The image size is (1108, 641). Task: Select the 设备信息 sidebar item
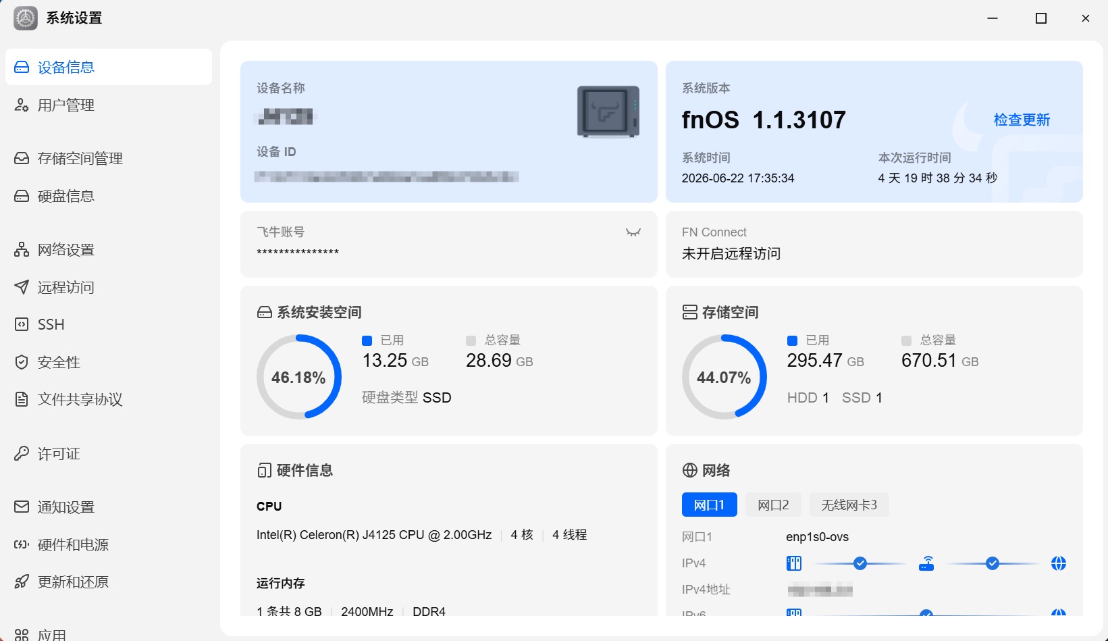pos(108,67)
